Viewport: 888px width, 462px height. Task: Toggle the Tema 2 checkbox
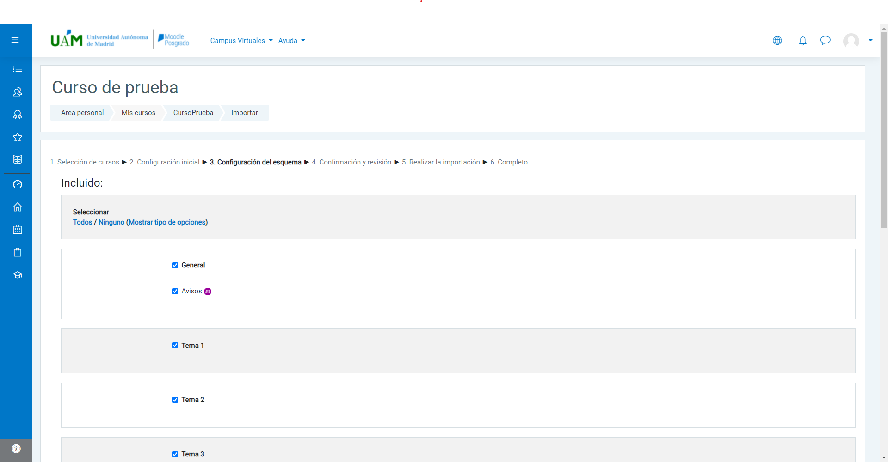tap(175, 400)
